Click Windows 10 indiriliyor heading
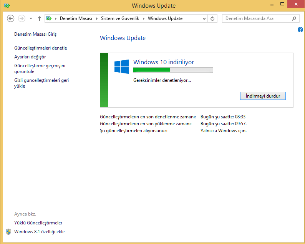 point(164,62)
